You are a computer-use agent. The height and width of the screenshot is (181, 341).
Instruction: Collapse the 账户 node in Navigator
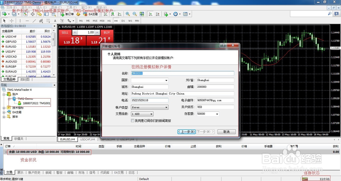click(4, 94)
